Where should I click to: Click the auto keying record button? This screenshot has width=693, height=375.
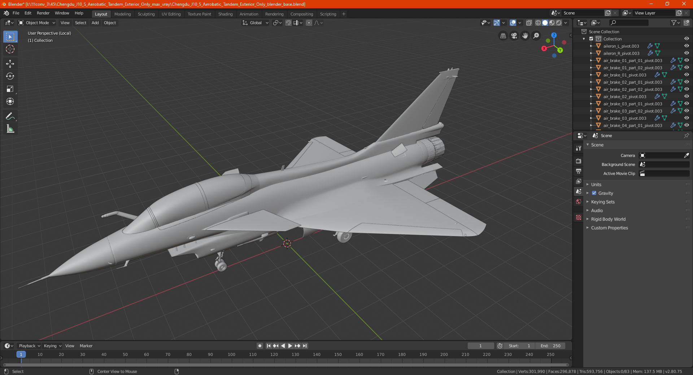click(260, 346)
